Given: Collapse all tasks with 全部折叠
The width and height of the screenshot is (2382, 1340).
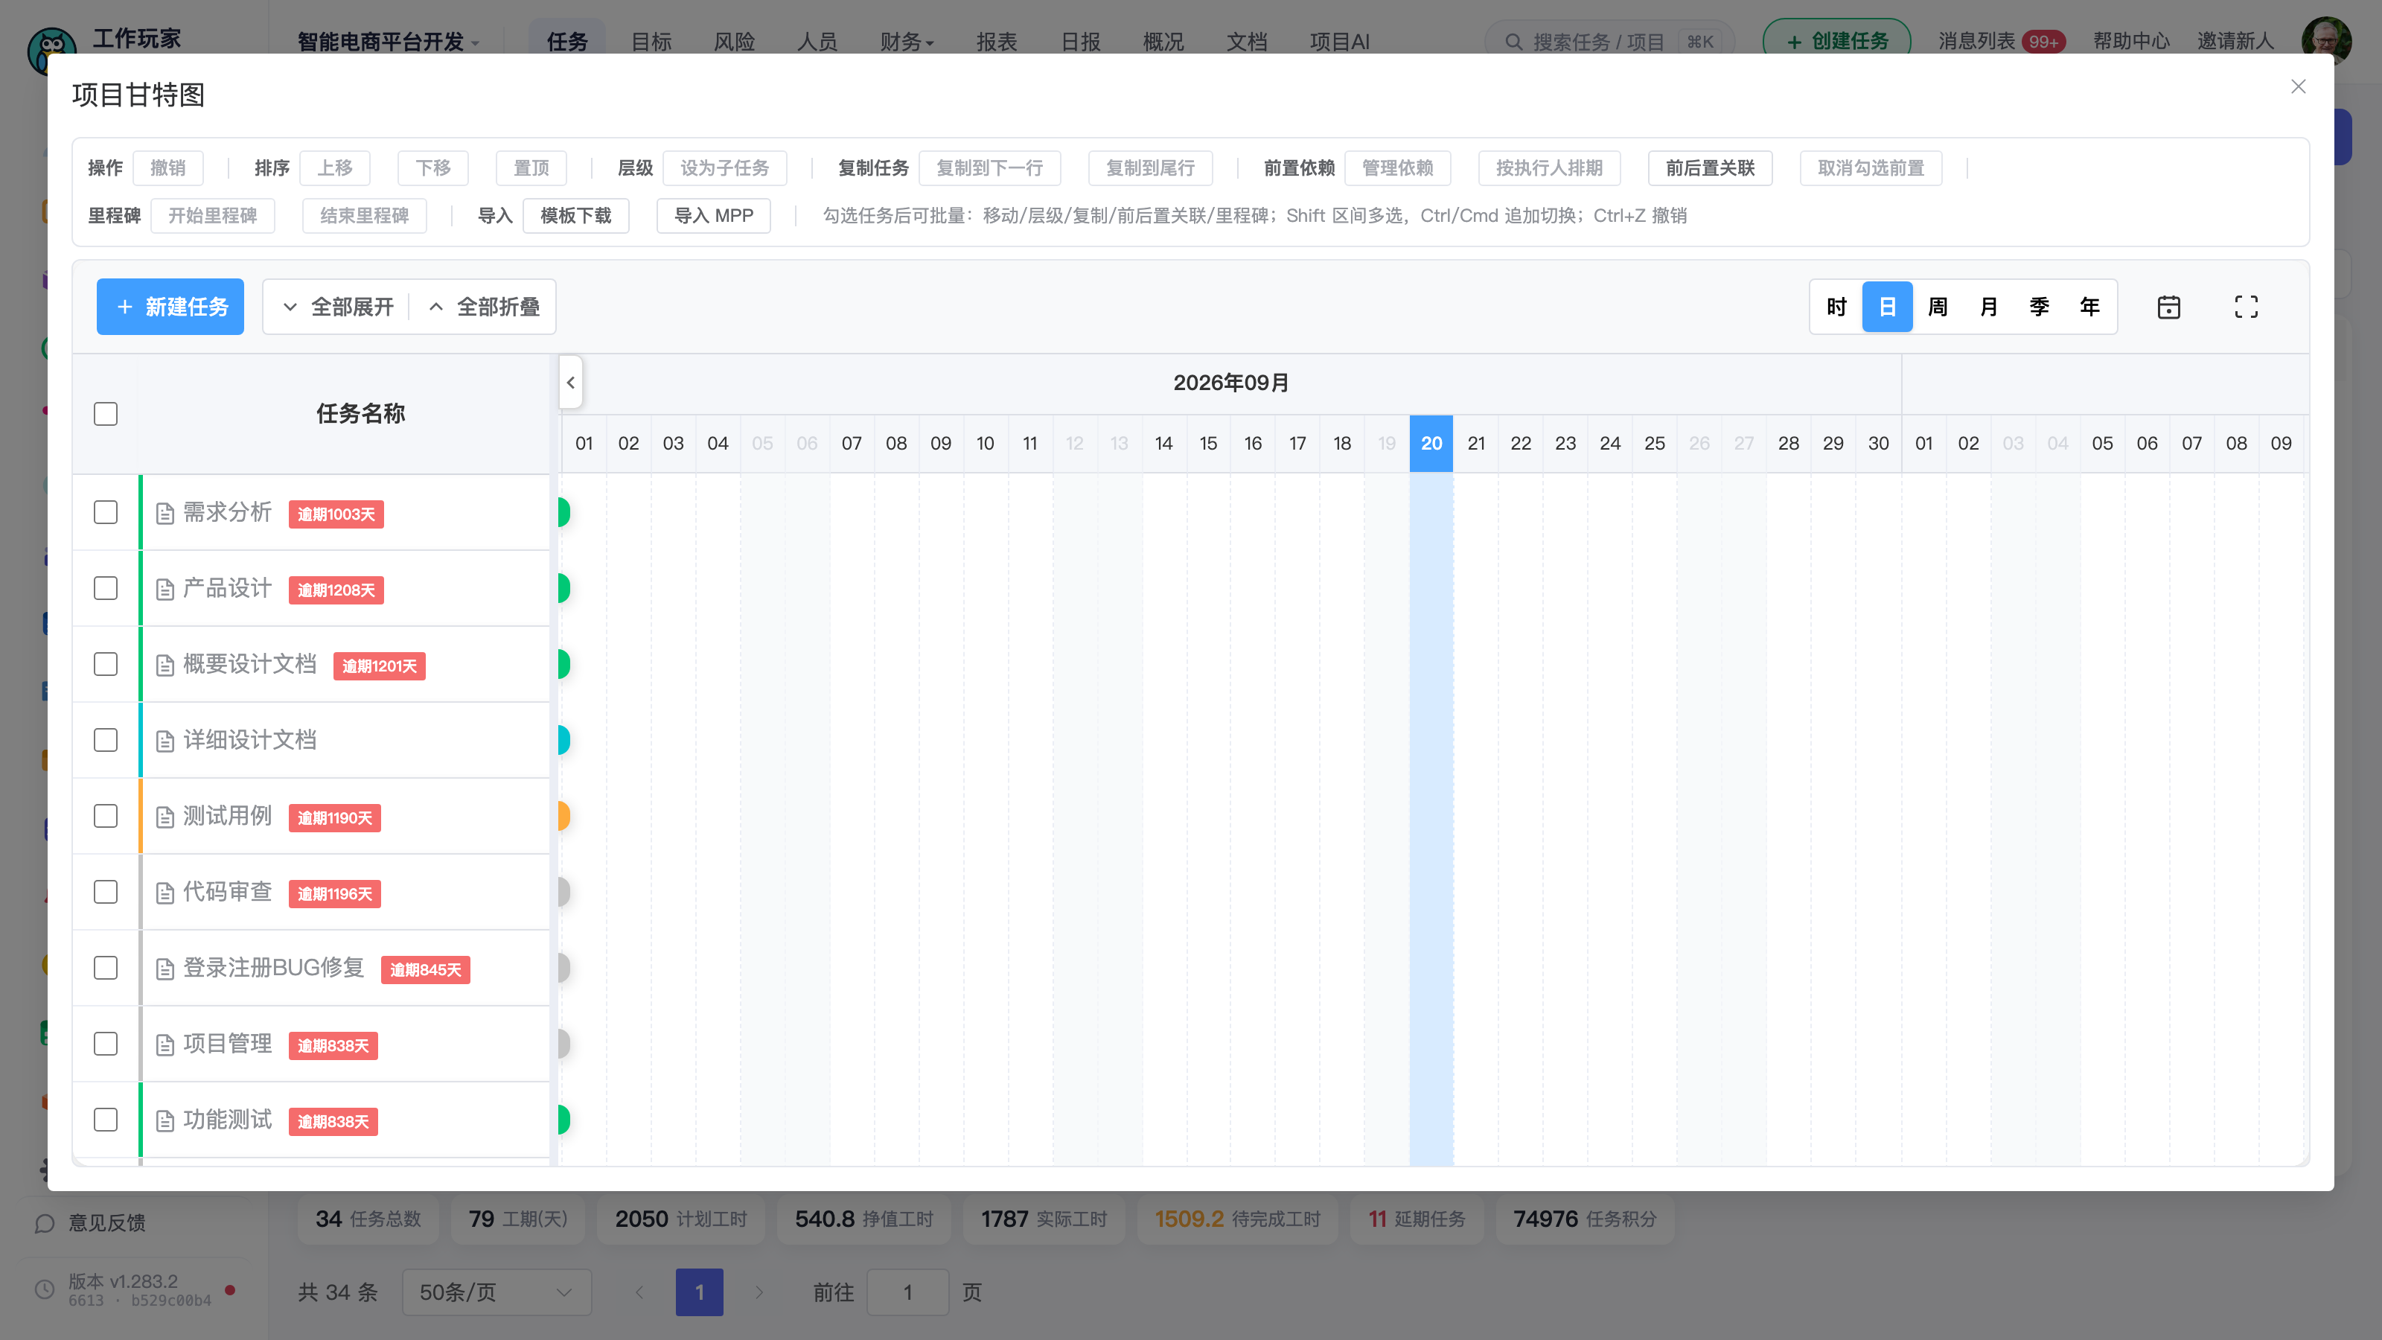Looking at the screenshot, I should (482, 307).
